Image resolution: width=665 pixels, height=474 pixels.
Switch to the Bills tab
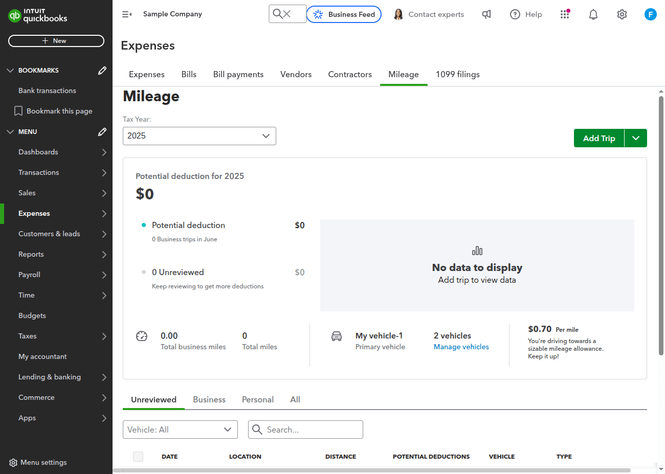189,75
